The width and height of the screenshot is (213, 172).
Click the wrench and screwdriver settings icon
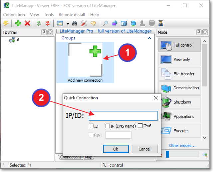84,23
